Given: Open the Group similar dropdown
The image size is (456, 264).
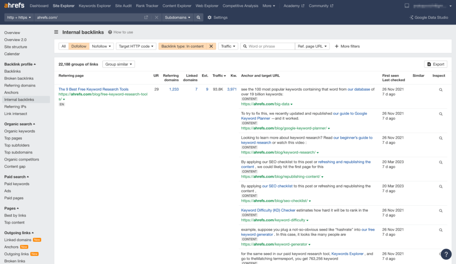Looking at the screenshot, I should (118, 64).
